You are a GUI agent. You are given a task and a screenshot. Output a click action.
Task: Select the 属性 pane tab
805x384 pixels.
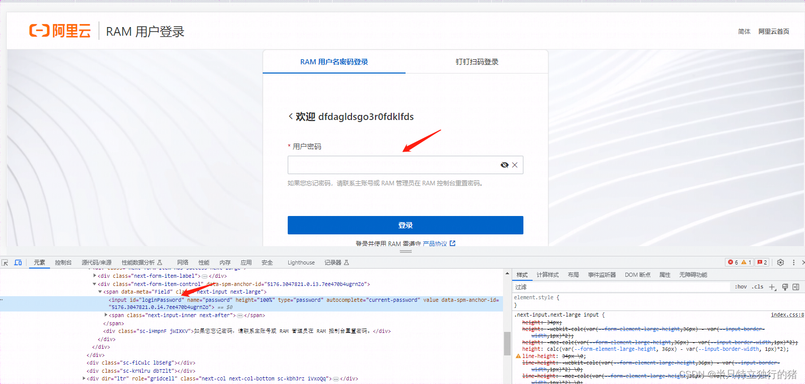[x=665, y=275]
